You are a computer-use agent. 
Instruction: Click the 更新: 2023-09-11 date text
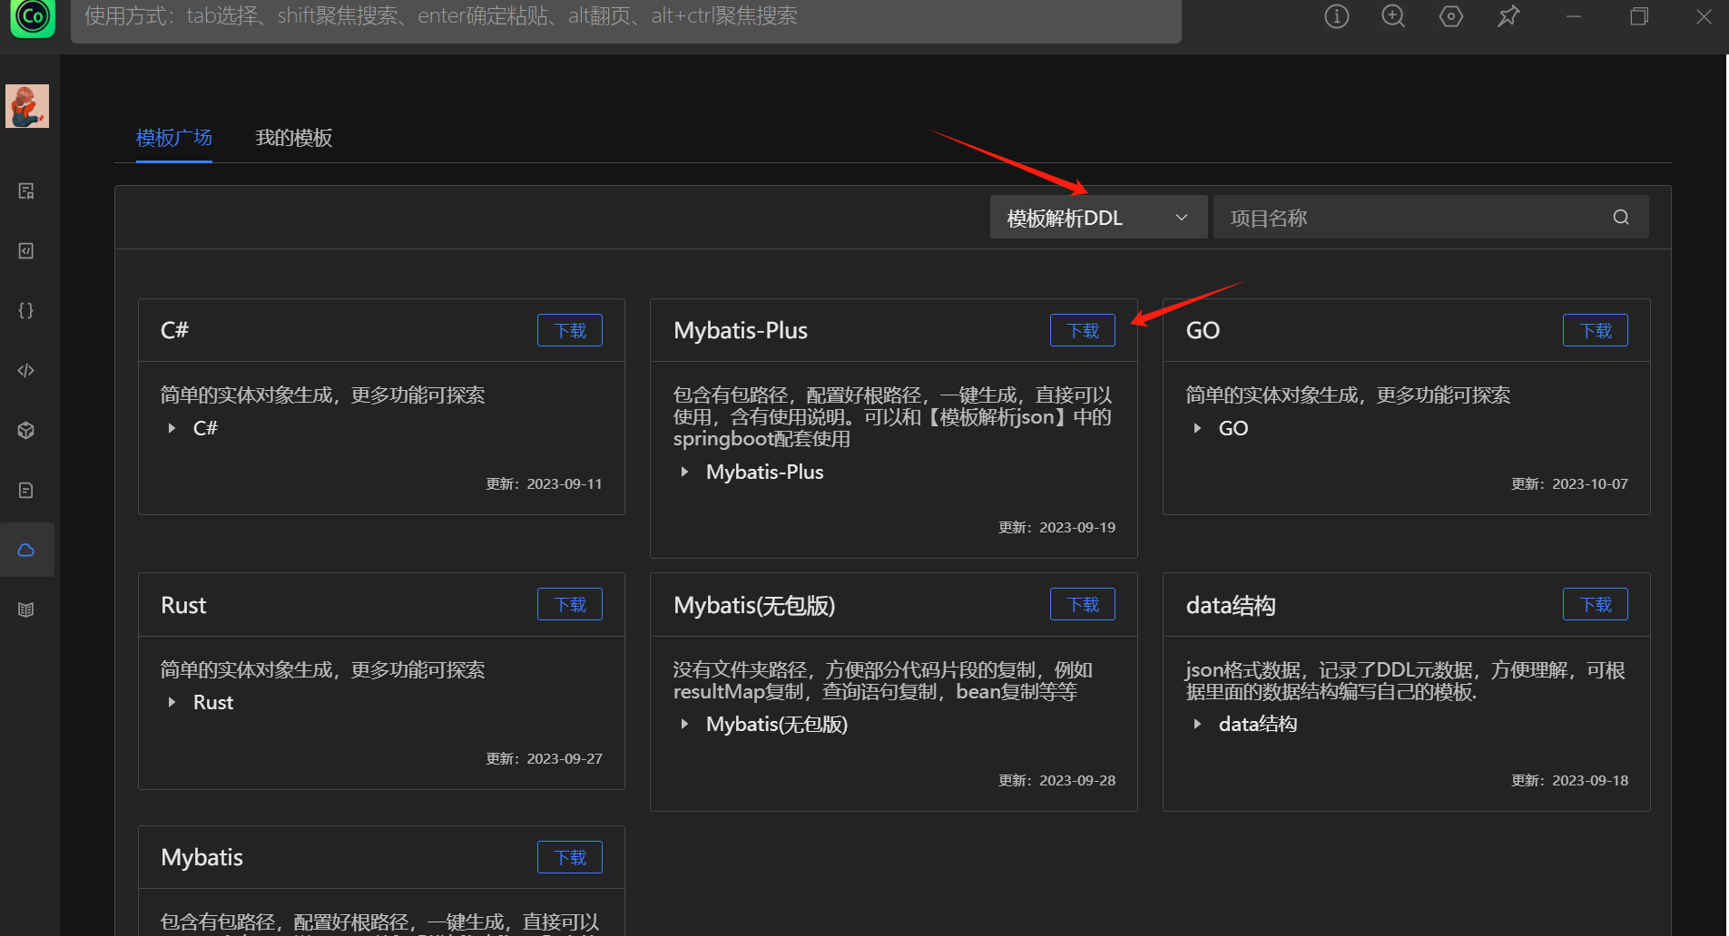(544, 483)
